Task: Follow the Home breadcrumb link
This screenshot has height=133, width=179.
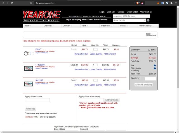Action: [148, 34]
